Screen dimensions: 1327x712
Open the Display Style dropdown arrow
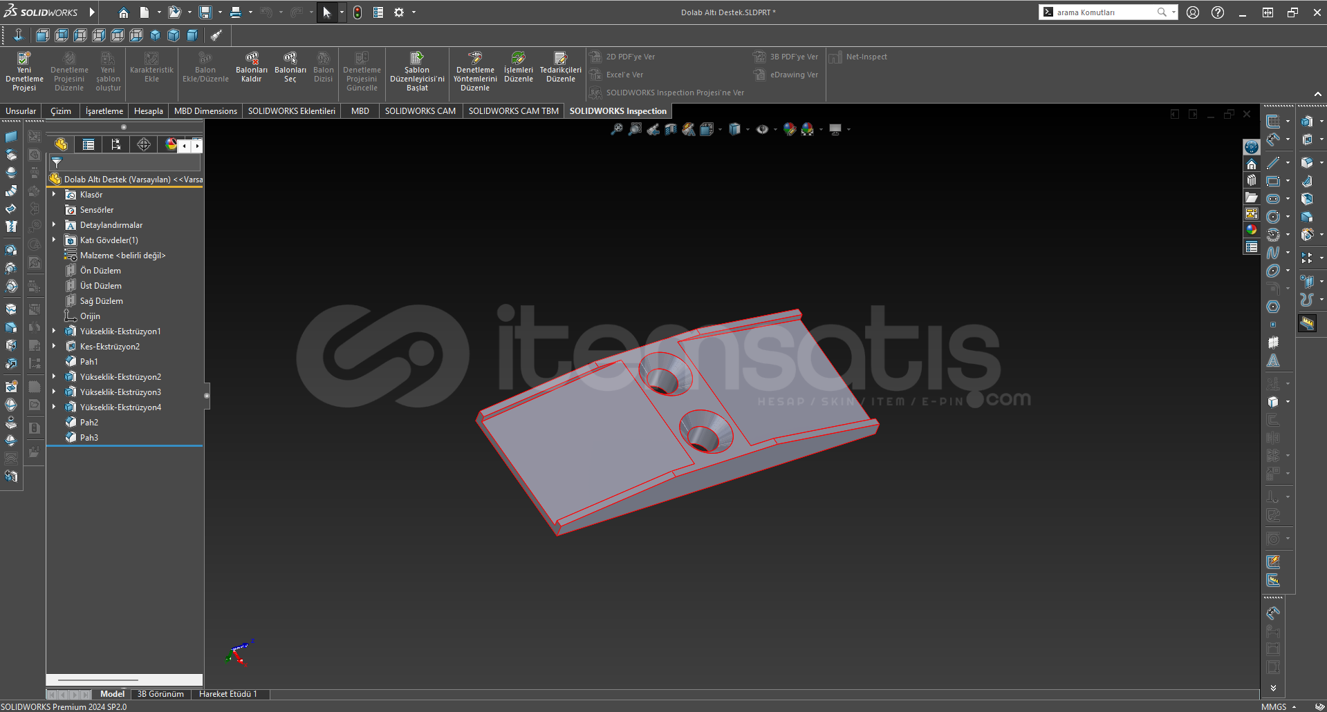point(748,129)
